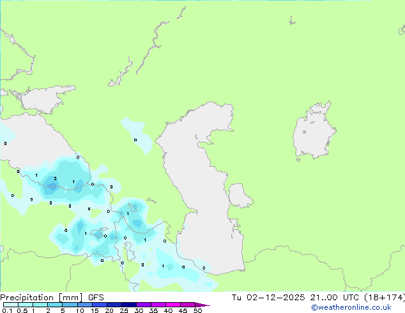Pick the 20–25 mm legend swatch
This screenshot has width=405, height=313.
(114, 305)
